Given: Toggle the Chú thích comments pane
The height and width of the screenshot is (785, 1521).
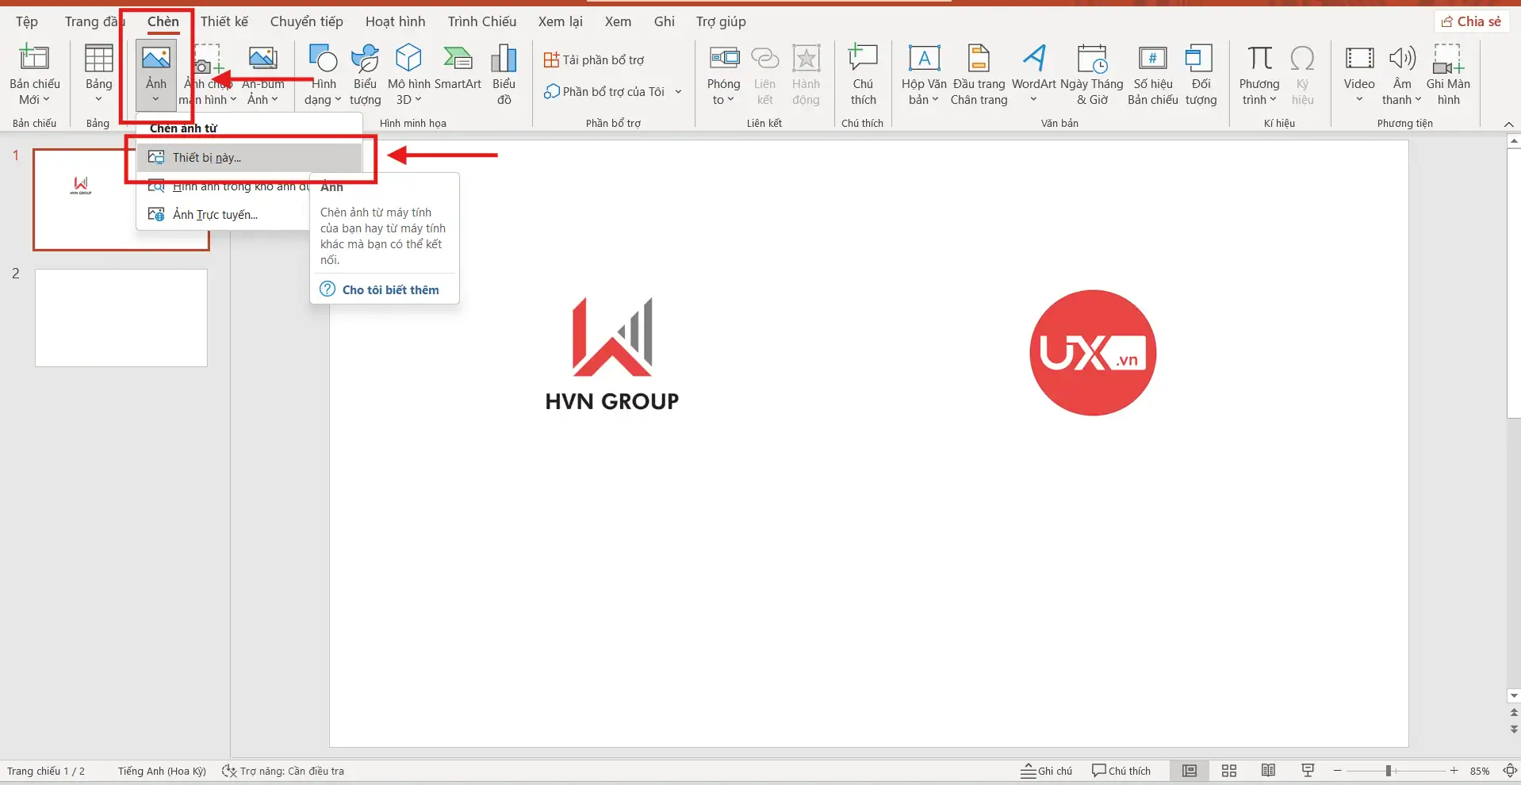Looking at the screenshot, I should click(1121, 770).
